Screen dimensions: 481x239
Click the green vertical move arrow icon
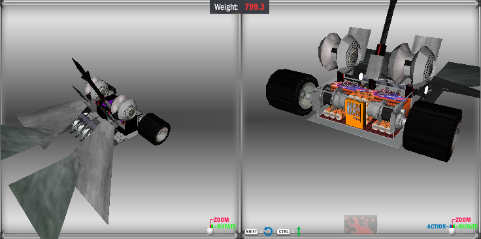coord(299,231)
